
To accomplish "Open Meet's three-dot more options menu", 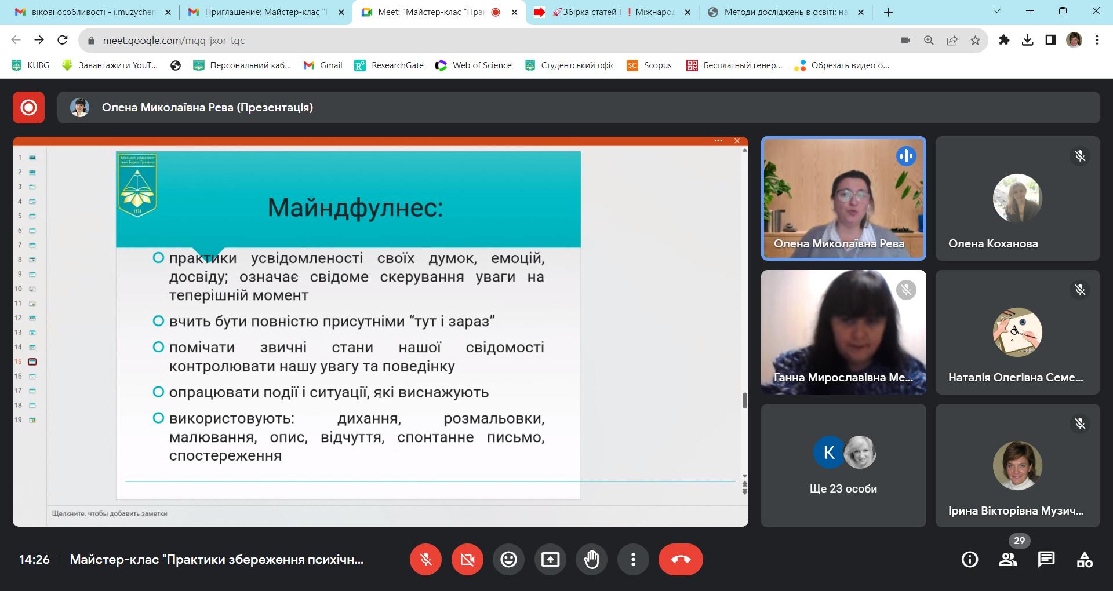I will click(x=633, y=559).
